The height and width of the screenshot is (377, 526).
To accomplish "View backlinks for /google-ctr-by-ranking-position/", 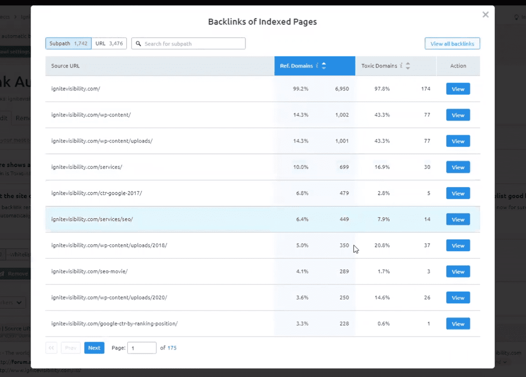I will tap(458, 323).
